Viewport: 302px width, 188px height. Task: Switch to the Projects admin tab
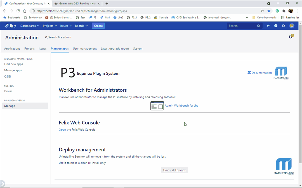29,48
